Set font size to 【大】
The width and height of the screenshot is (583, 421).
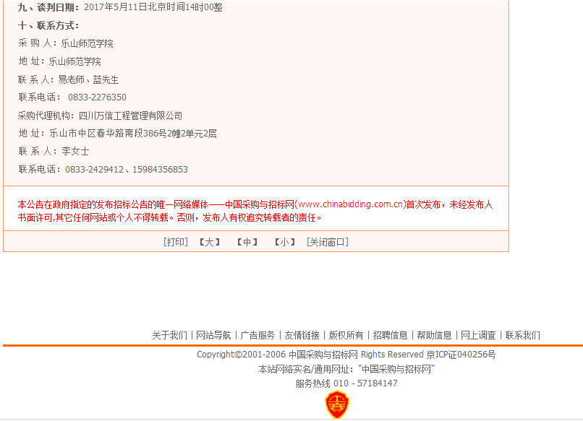point(209,242)
